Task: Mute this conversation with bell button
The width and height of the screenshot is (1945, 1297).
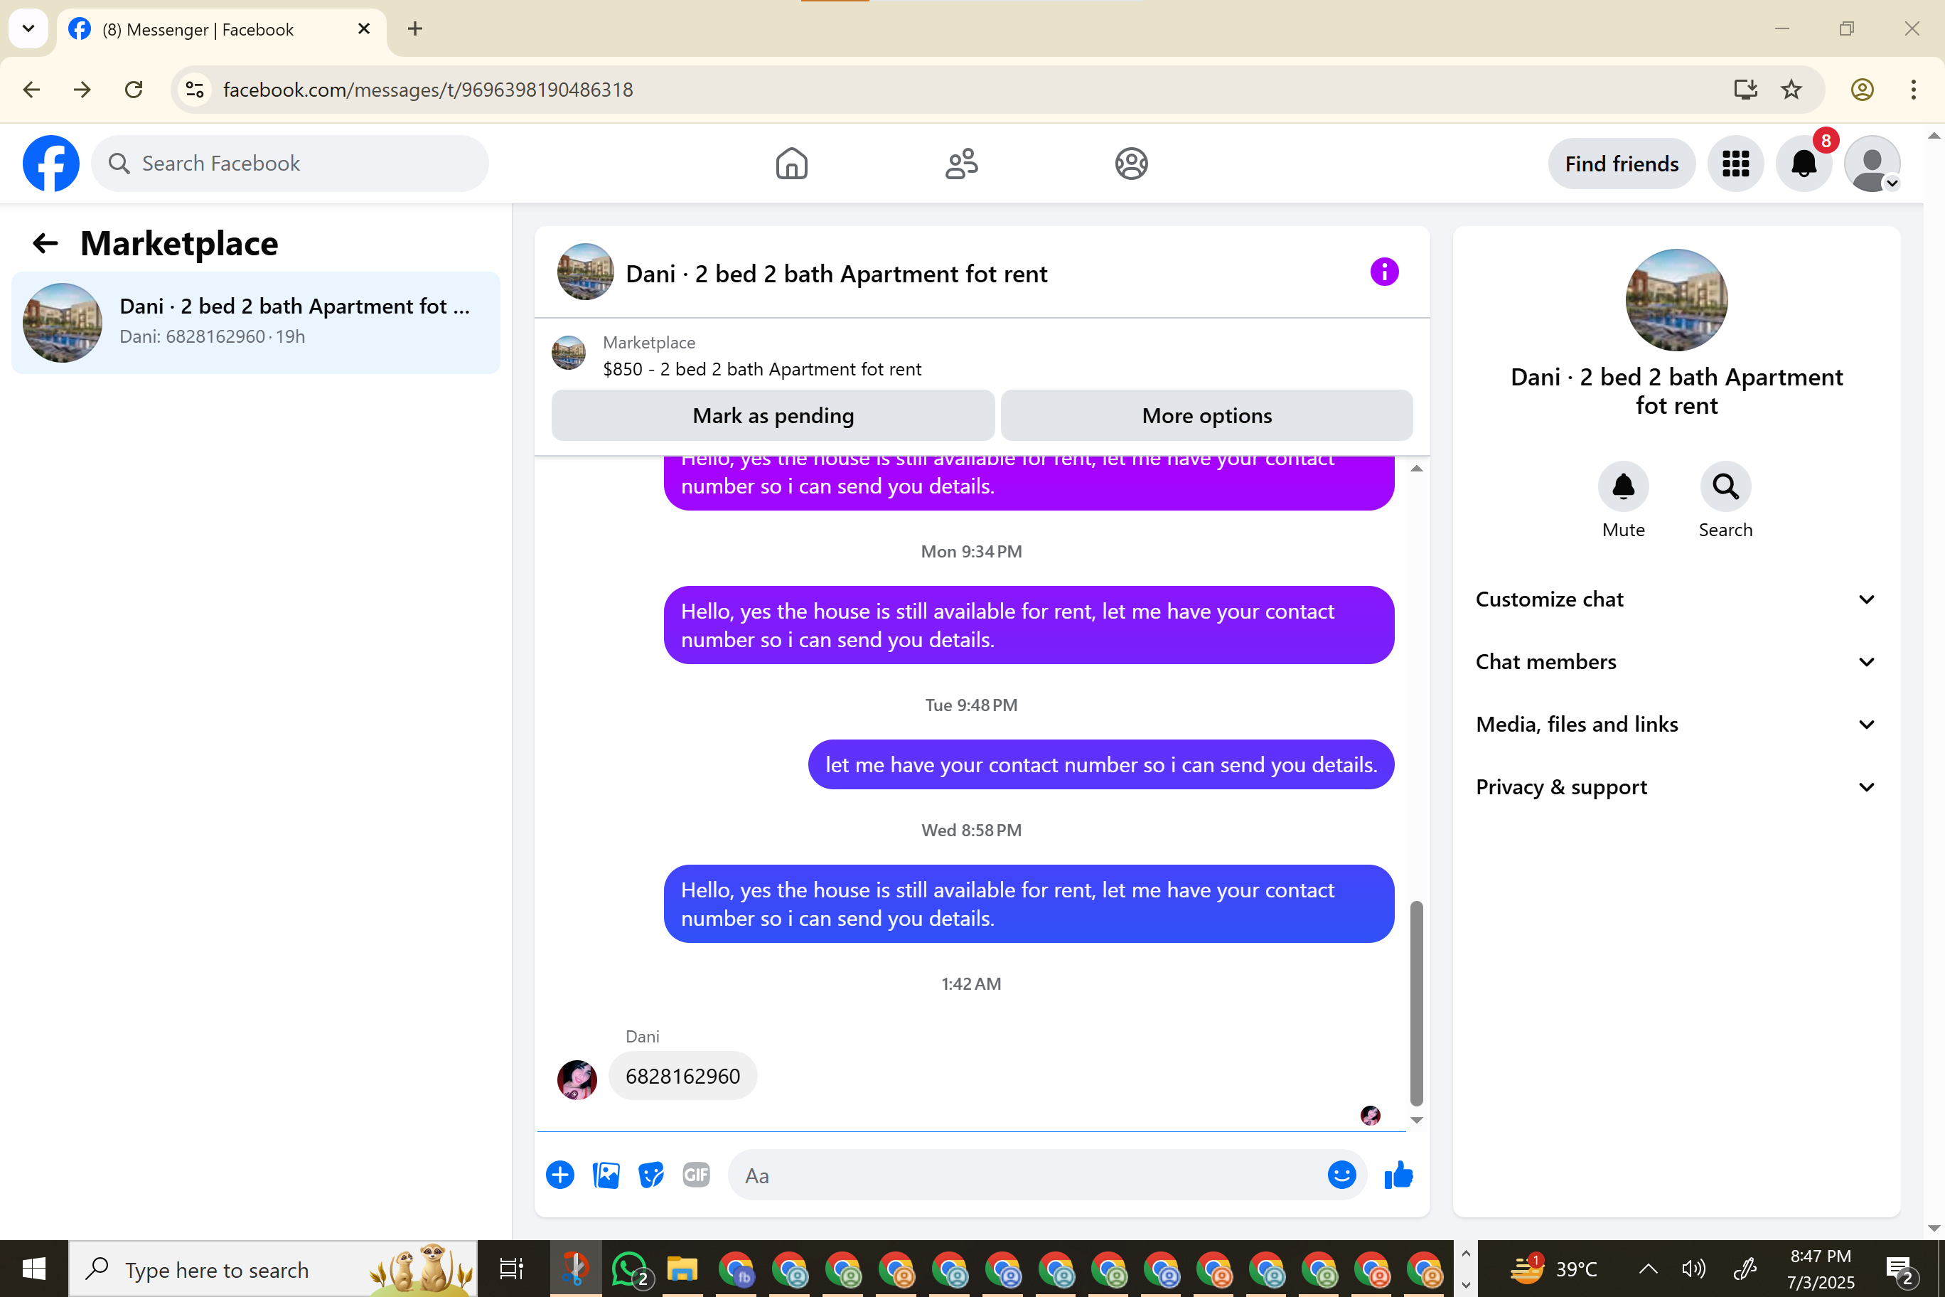Action: (x=1622, y=486)
